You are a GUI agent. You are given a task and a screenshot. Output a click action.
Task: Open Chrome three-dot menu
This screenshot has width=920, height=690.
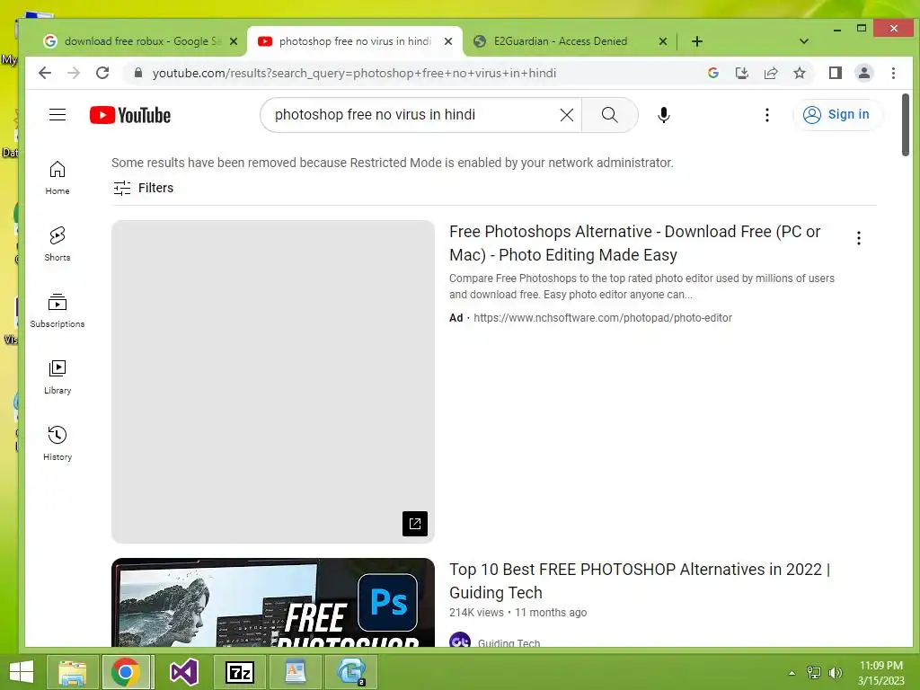pos(893,73)
